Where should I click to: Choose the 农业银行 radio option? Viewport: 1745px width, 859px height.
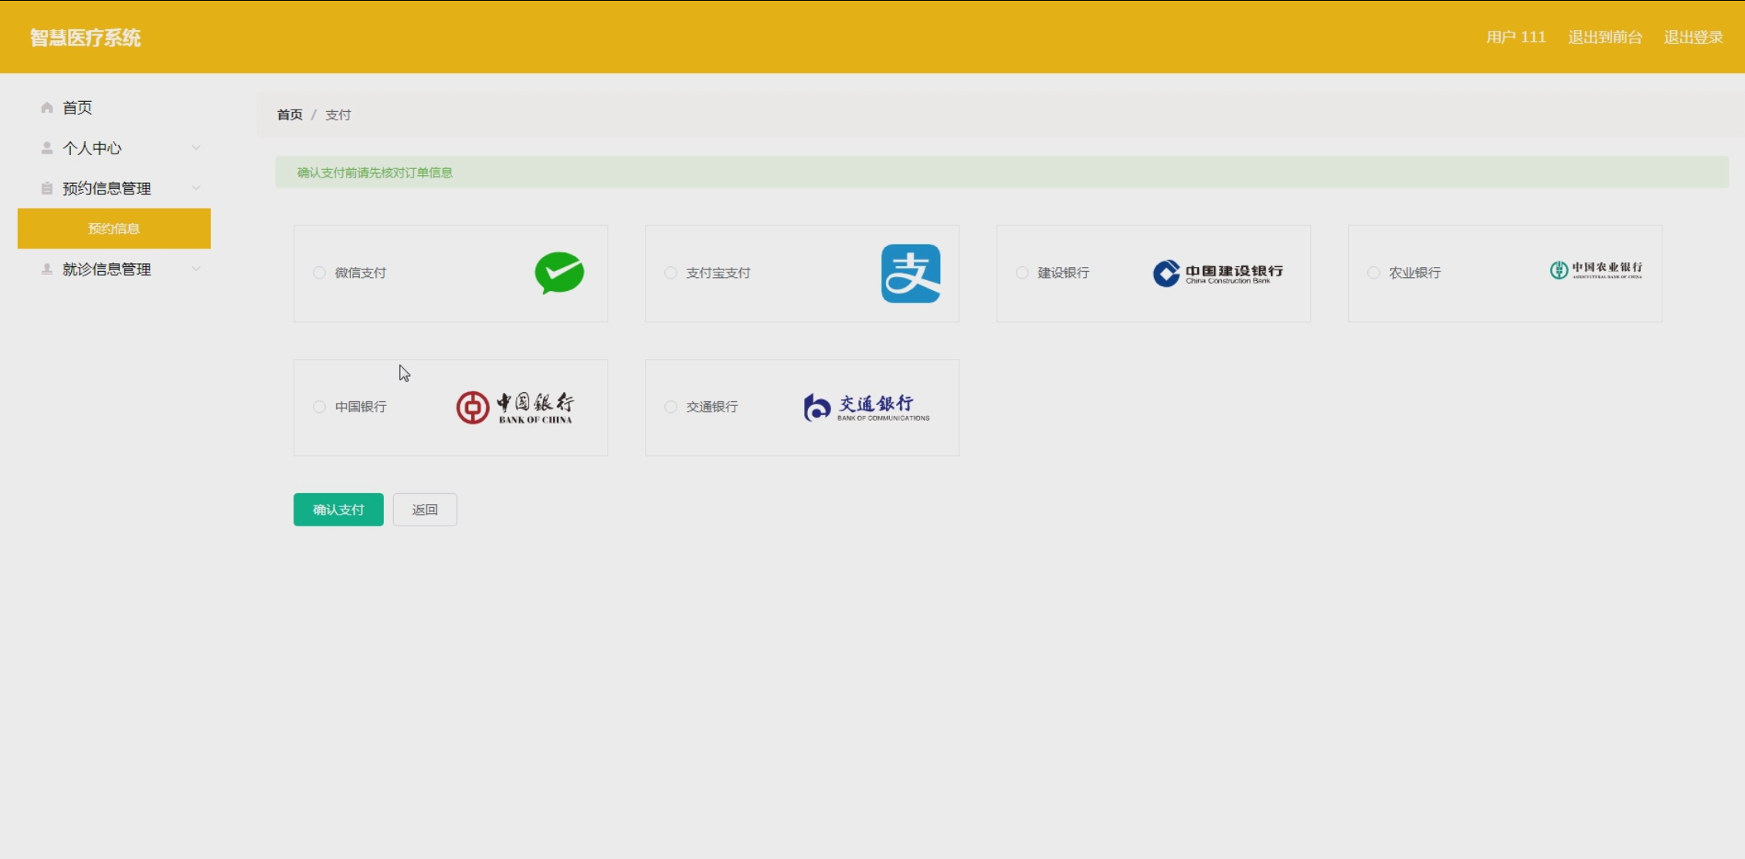pos(1373,272)
